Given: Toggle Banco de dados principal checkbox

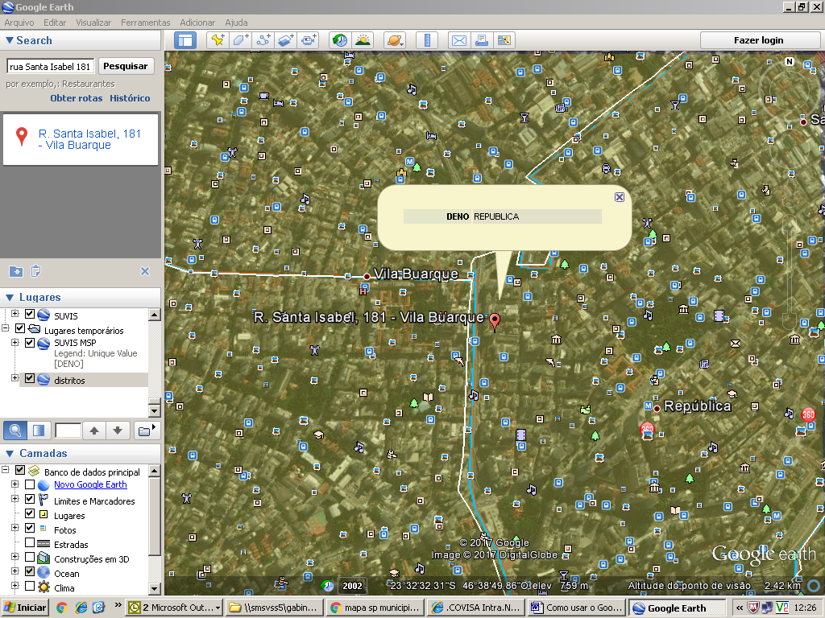Looking at the screenshot, I should [x=20, y=470].
